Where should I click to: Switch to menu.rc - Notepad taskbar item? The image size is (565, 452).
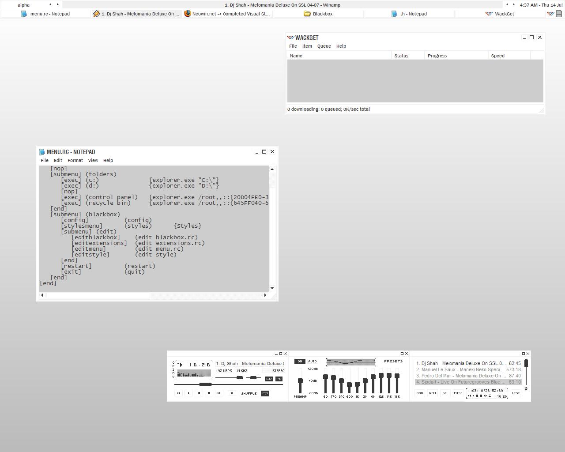(x=46, y=14)
